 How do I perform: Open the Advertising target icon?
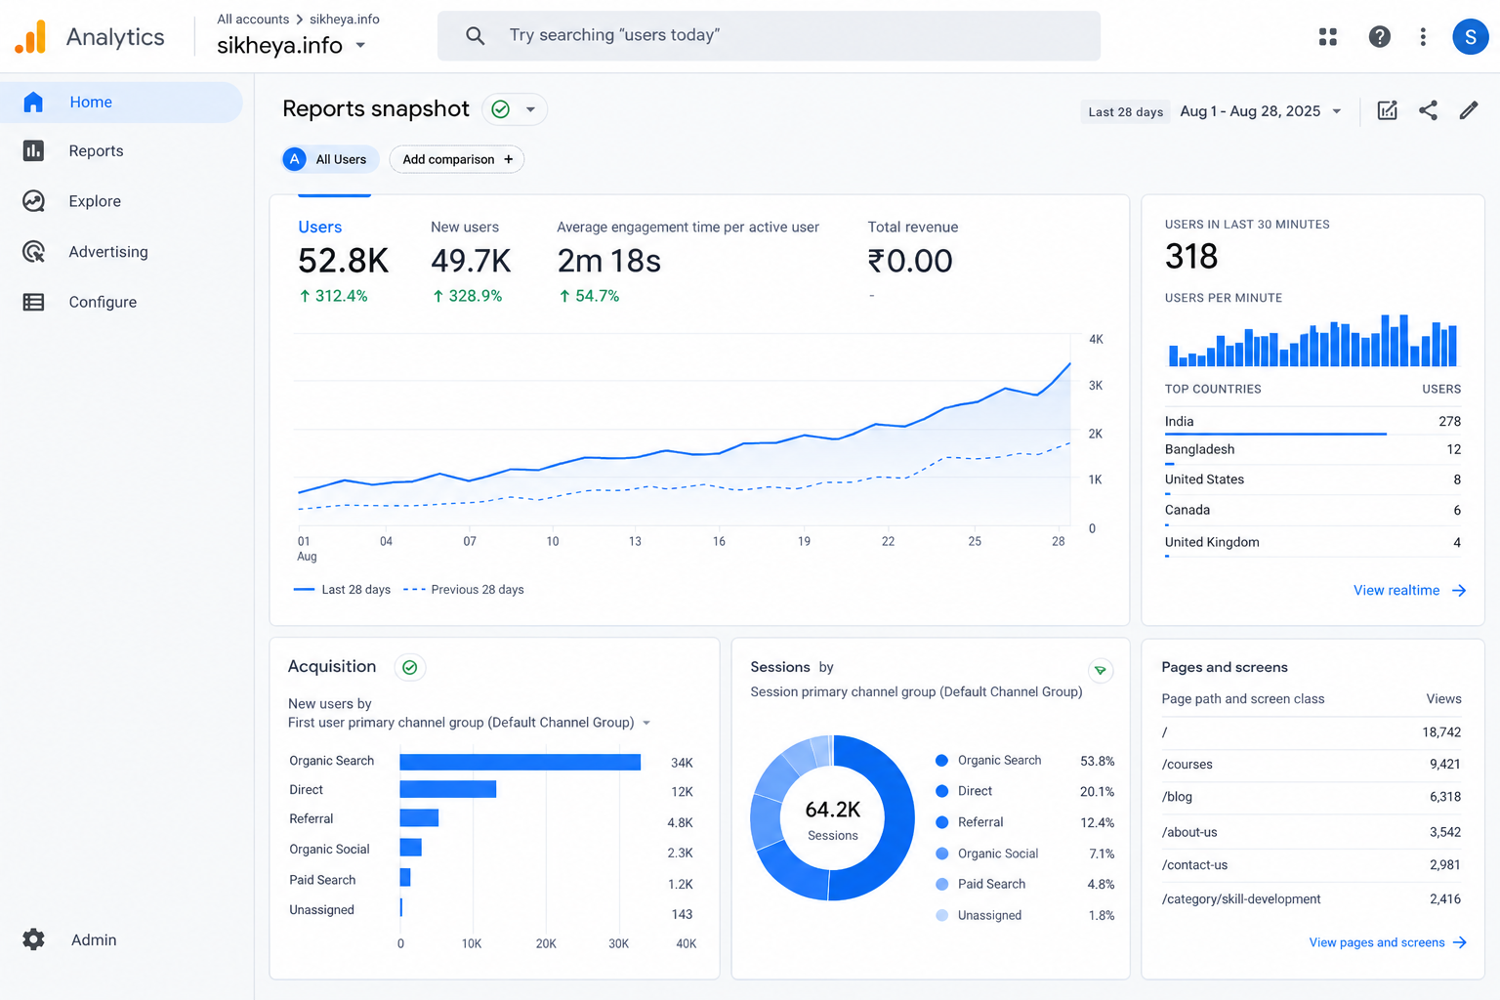pos(33,252)
